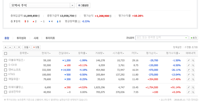Click edit pencil icon for 삼성전자우

tap(189, 92)
